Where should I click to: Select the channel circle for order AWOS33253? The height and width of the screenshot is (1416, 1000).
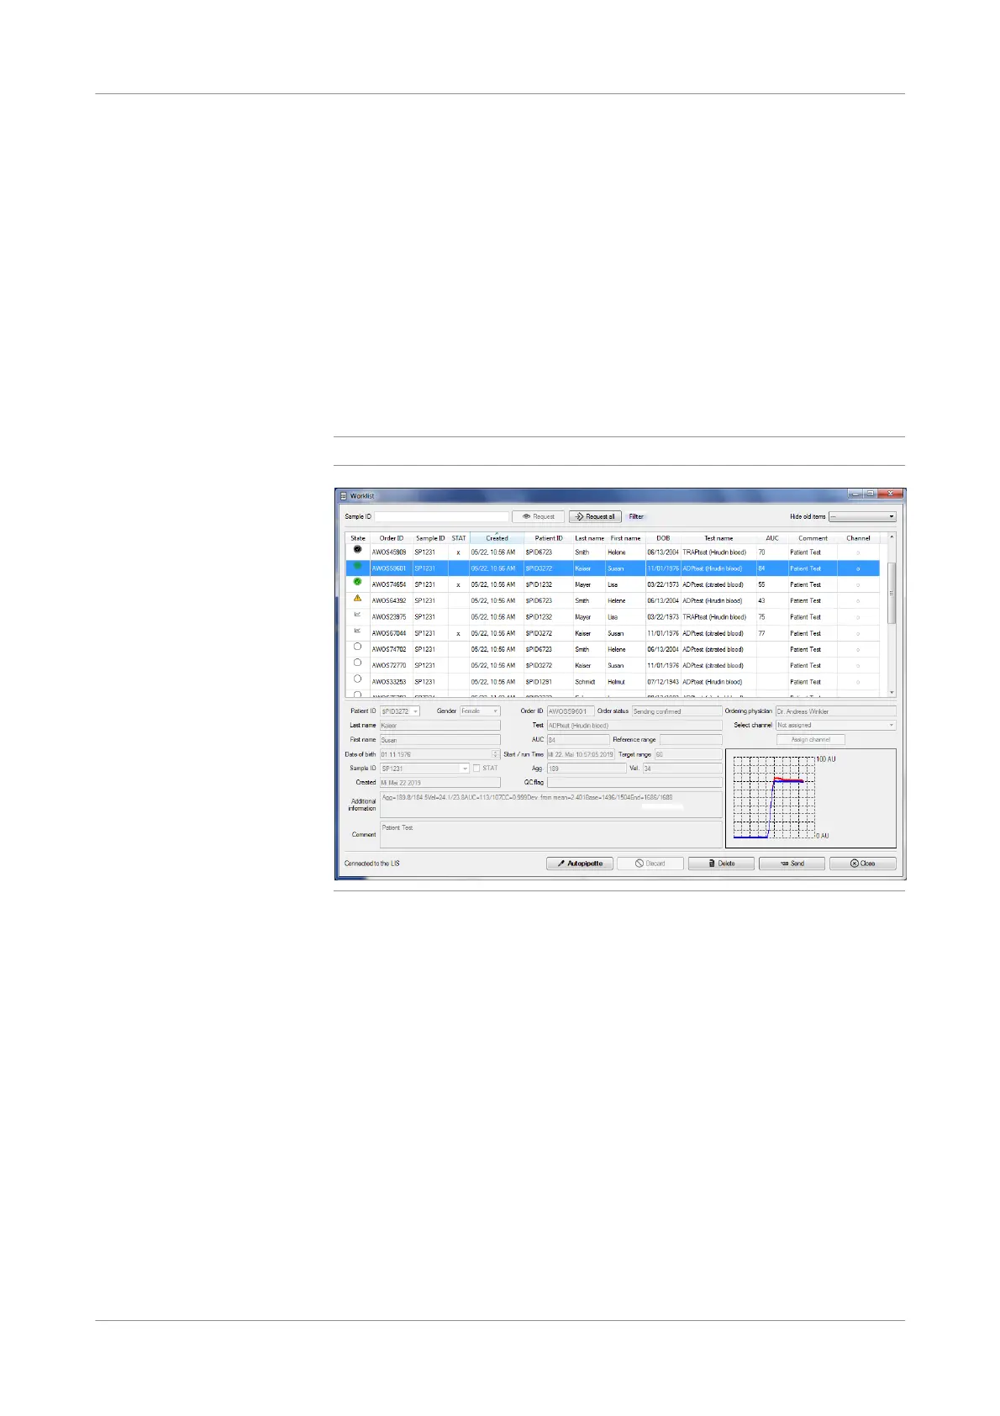(858, 682)
